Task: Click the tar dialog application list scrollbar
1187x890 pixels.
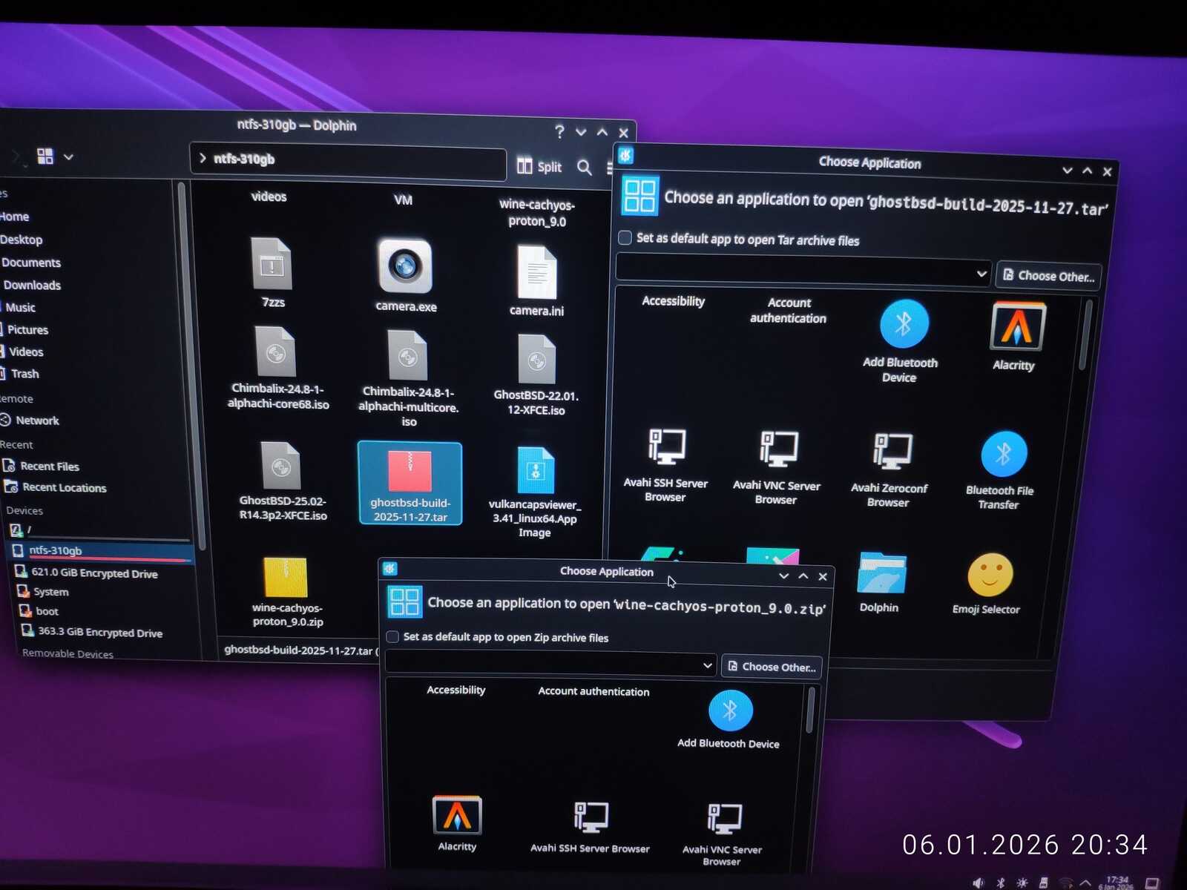Action: (x=1085, y=334)
